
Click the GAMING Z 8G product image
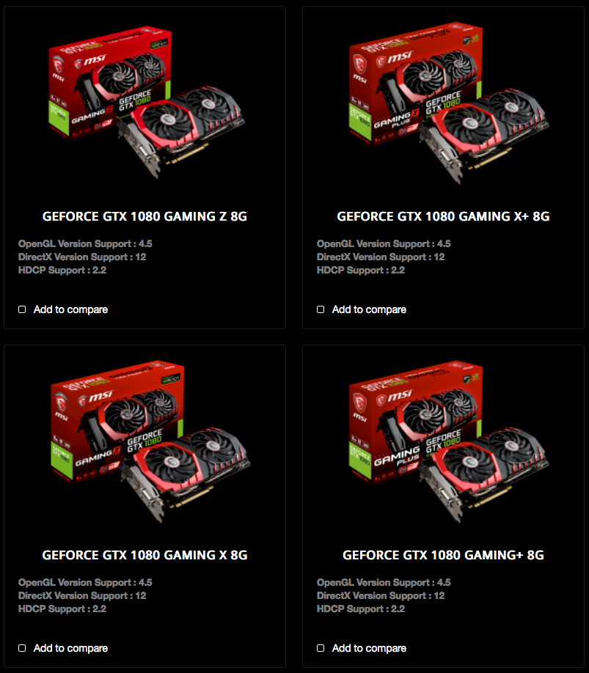point(146,102)
